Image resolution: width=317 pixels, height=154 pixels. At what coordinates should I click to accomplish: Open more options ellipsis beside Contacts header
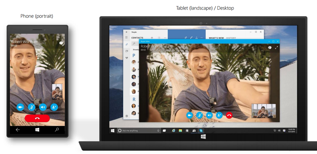165,38
